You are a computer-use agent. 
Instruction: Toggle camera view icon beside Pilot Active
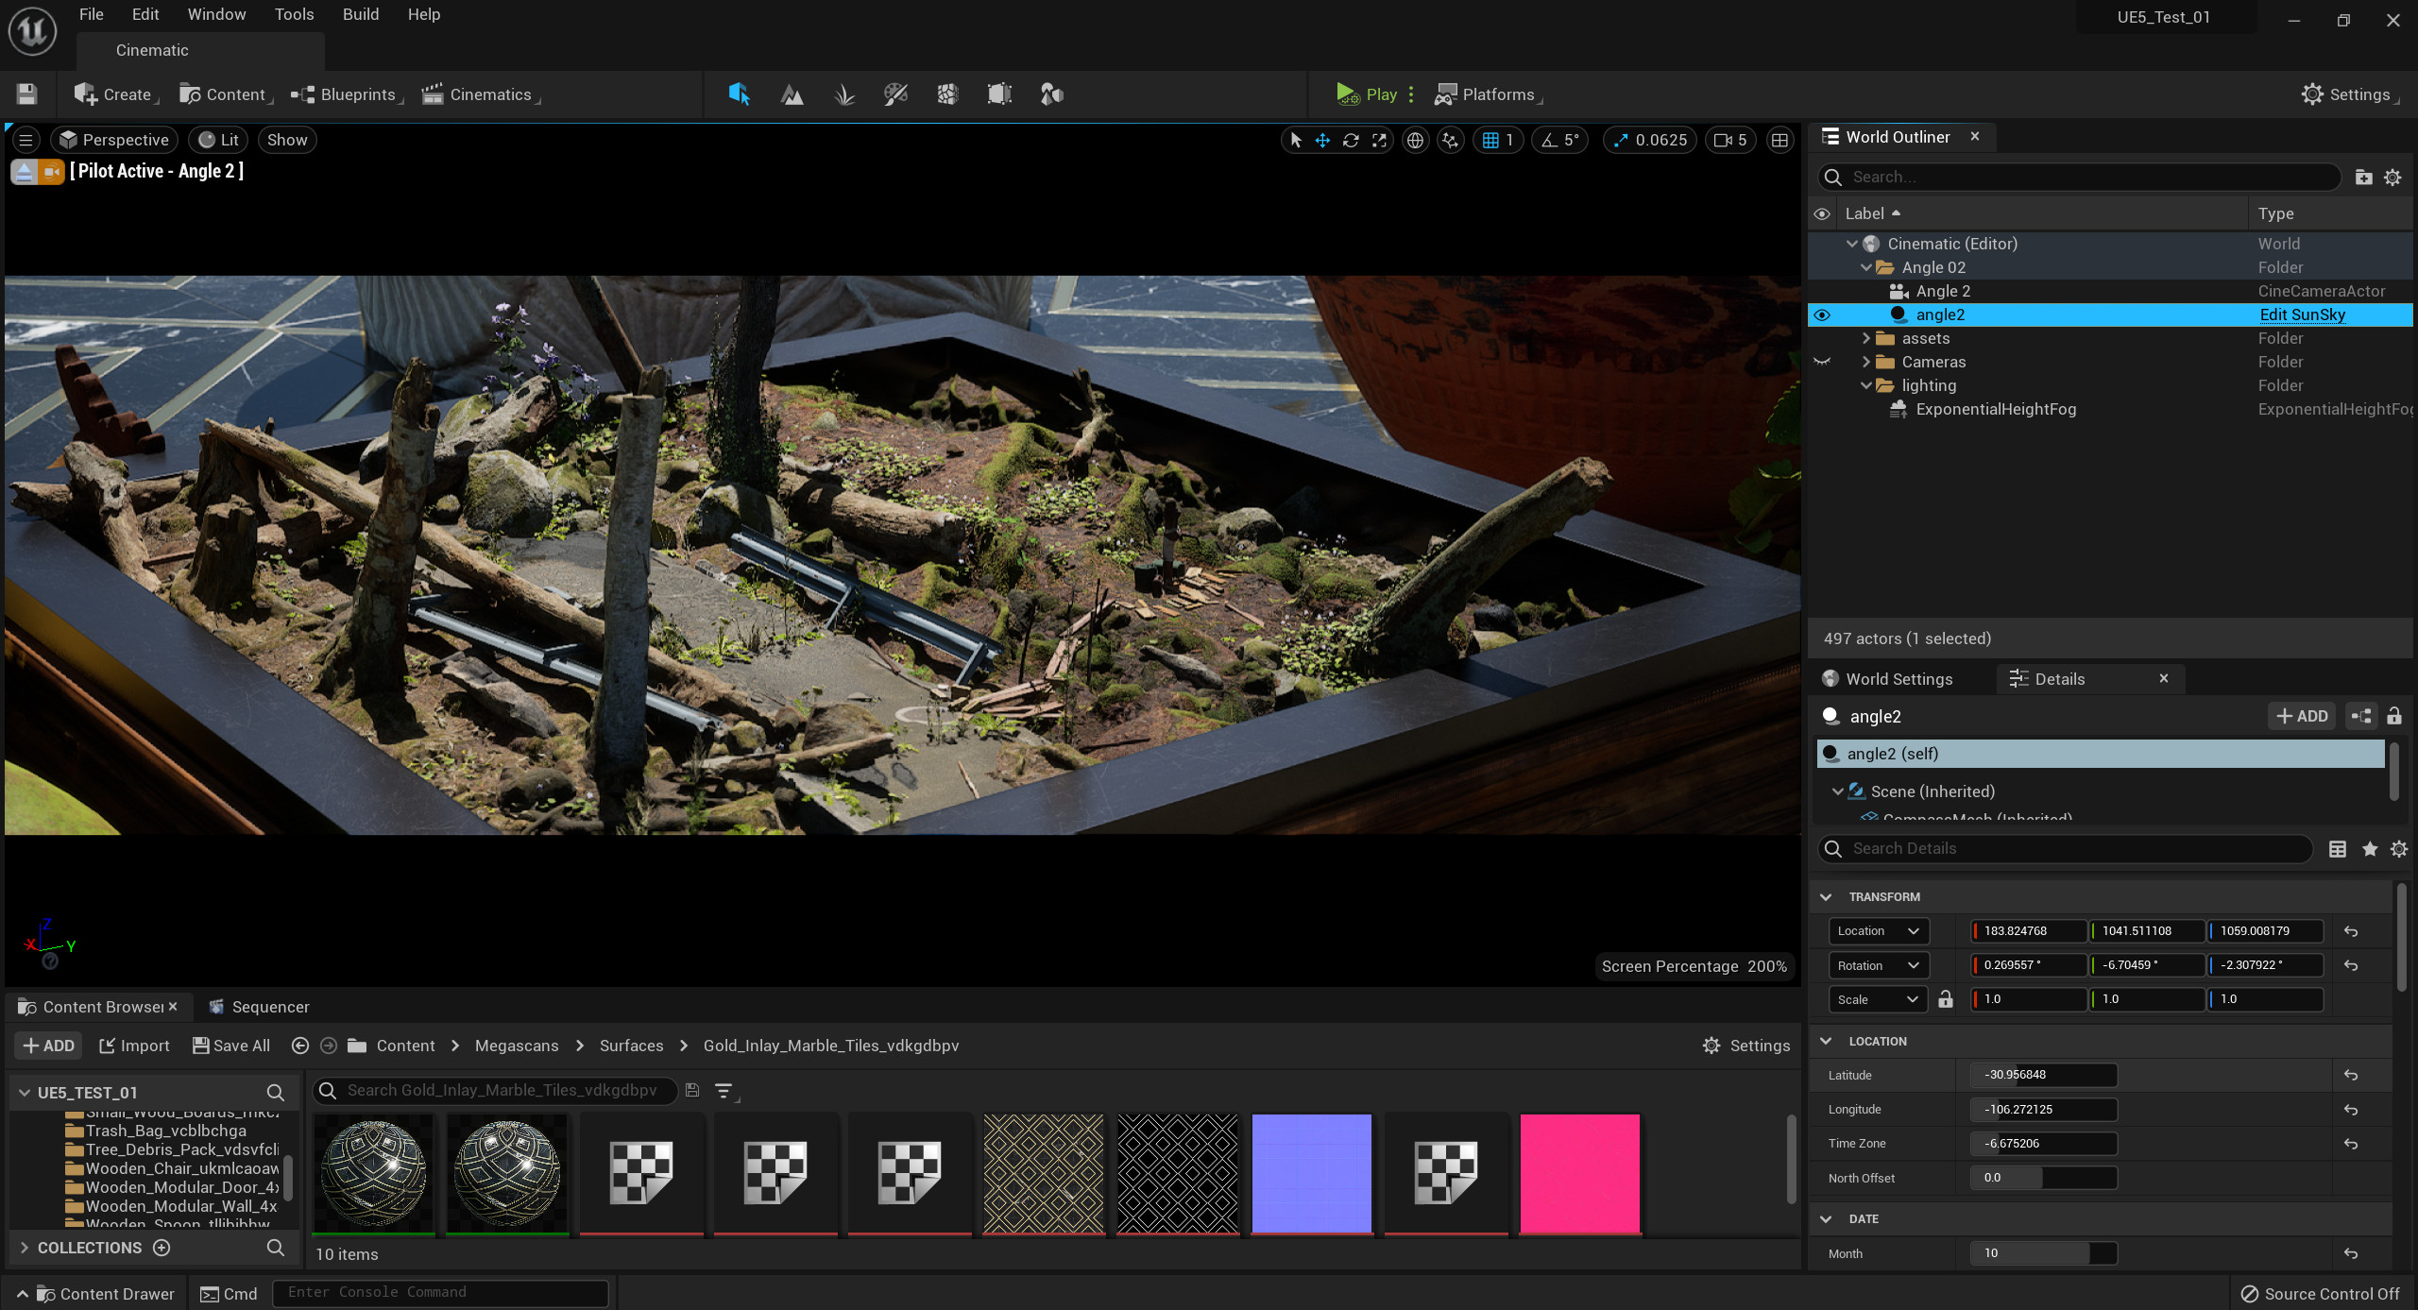click(52, 172)
